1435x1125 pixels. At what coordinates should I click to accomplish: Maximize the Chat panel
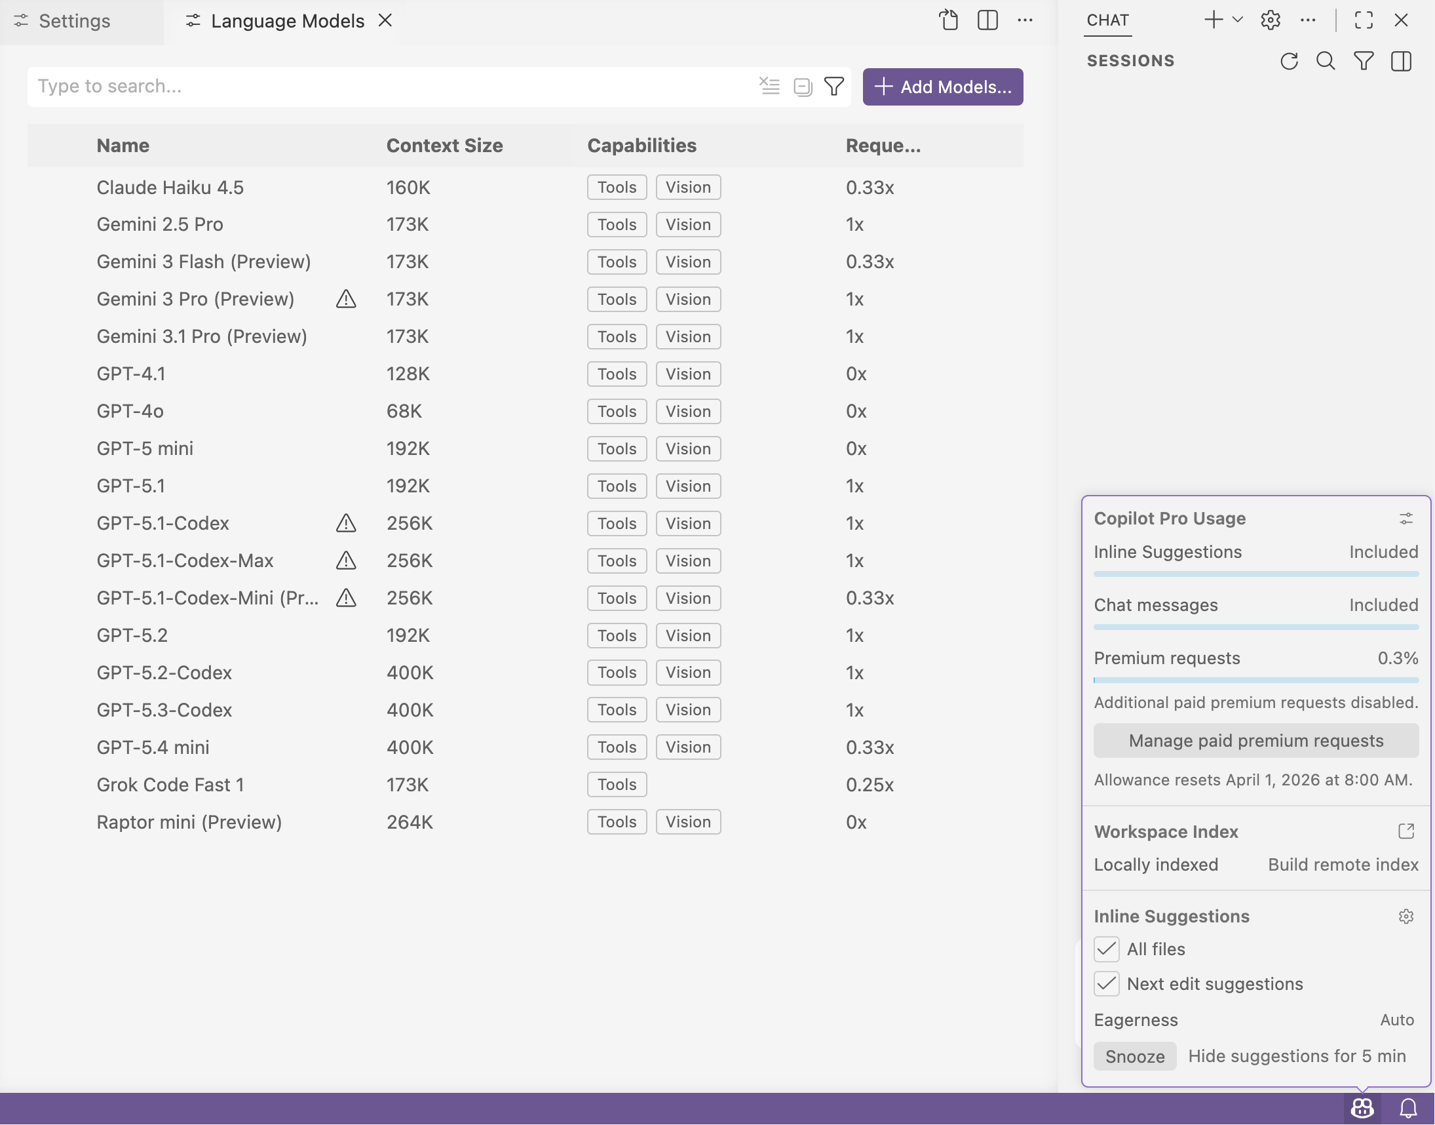(1364, 20)
